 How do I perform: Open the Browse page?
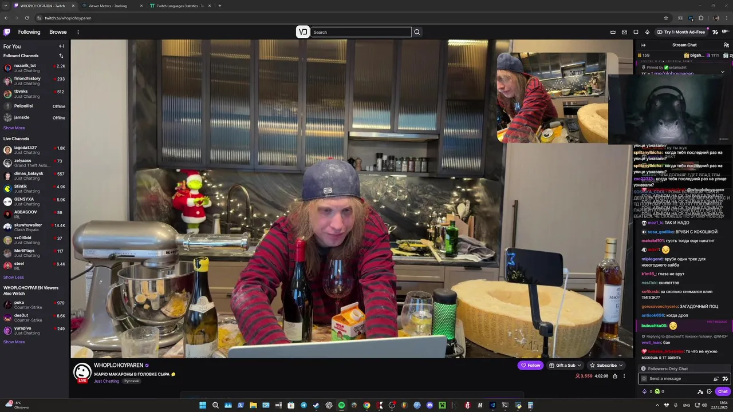pyautogui.click(x=58, y=32)
